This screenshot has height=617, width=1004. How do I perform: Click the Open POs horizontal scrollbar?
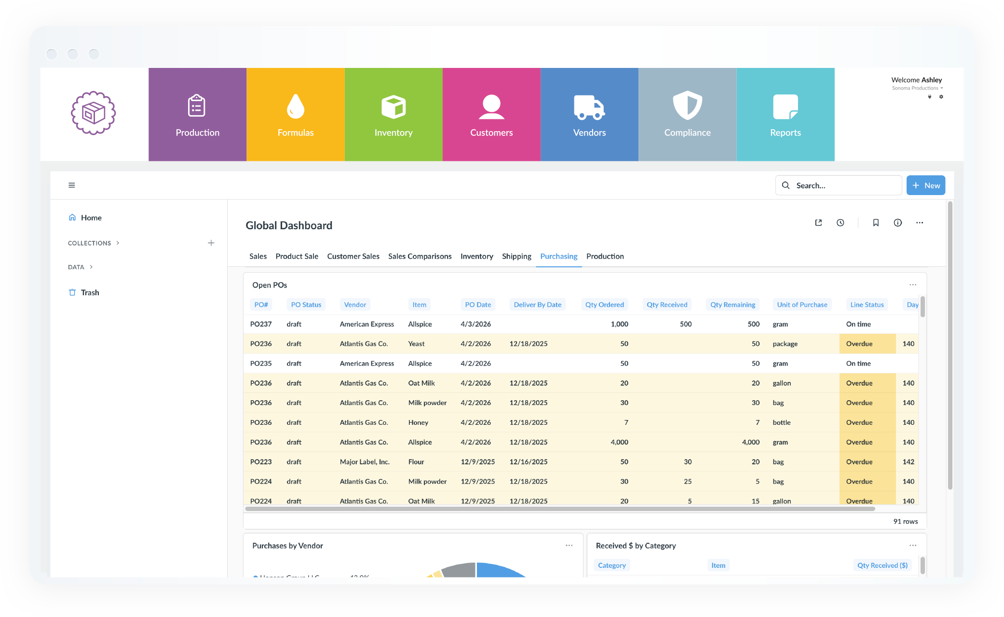[x=560, y=509]
